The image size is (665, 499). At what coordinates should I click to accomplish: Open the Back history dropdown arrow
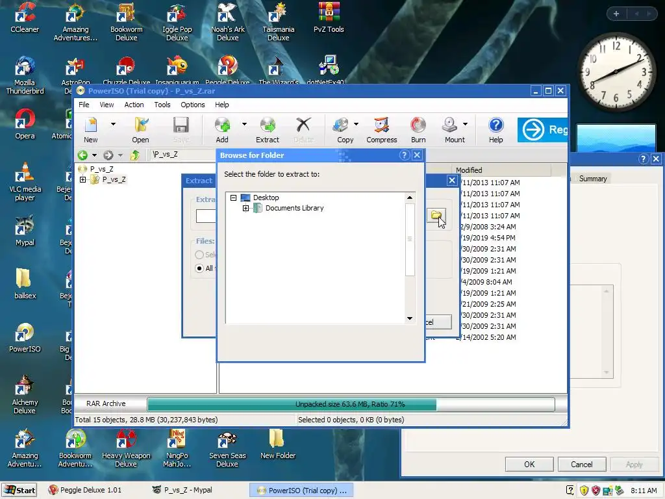tap(94, 155)
